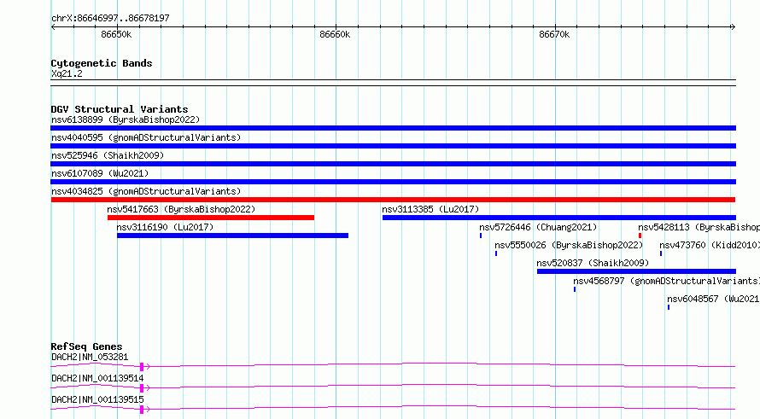Click the magenta exon block of DACH2|NM_001139514
760x419 pixels.
pos(142,388)
